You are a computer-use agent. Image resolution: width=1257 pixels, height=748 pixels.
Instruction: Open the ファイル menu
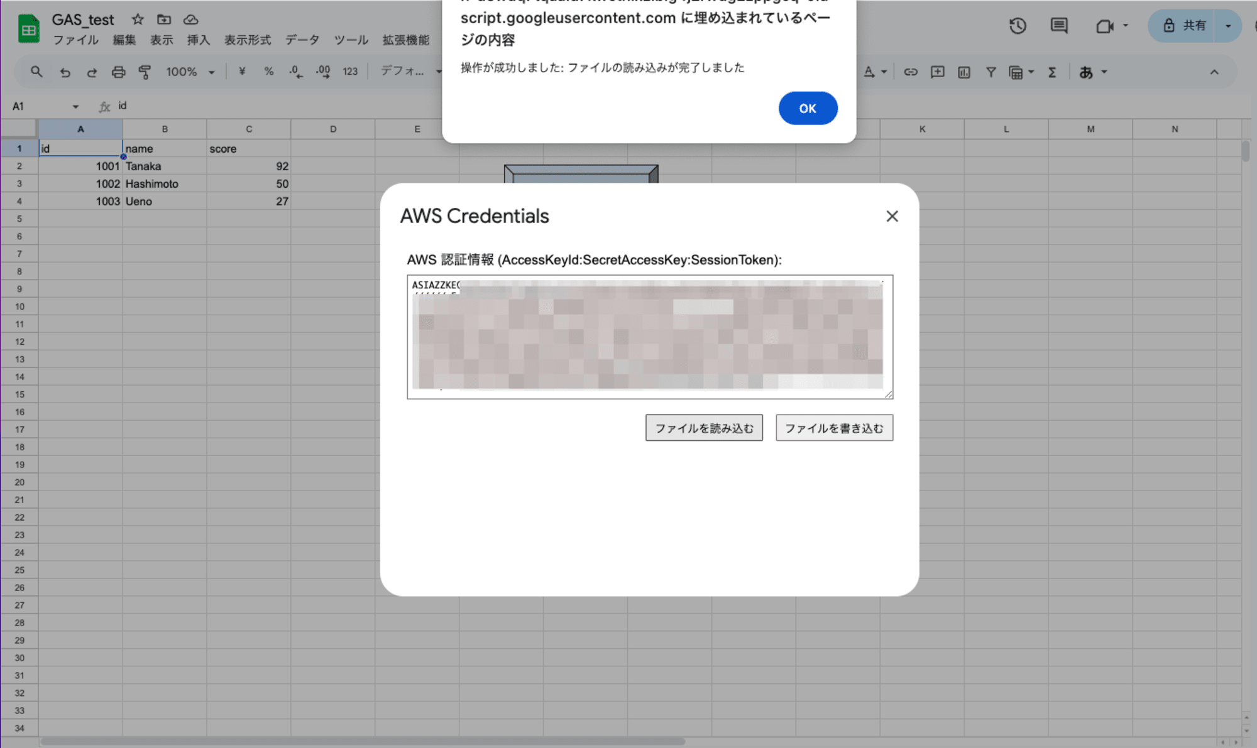(75, 40)
